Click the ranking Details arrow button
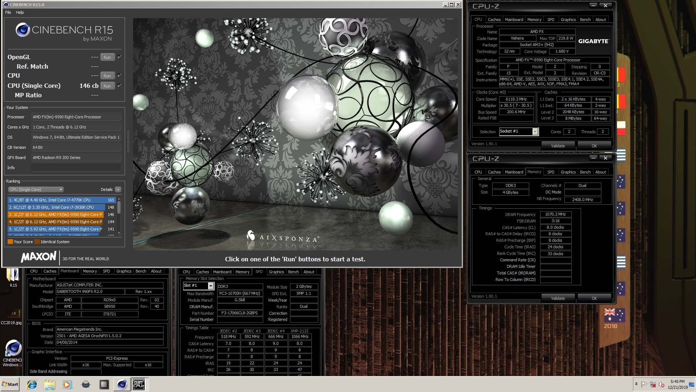The width and height of the screenshot is (696, 392). 118,189
